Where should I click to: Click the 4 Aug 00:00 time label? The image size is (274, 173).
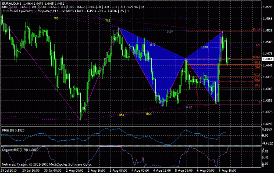click(x=140, y=170)
